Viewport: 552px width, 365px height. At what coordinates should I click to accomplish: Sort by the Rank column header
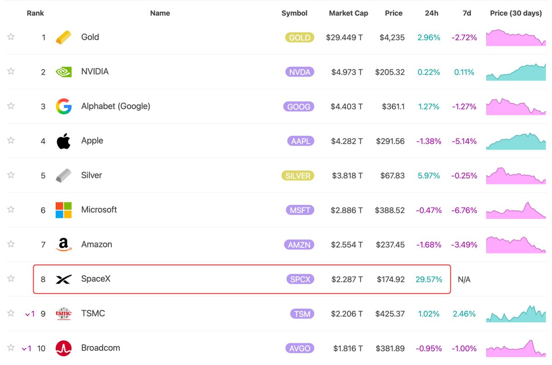coord(35,13)
